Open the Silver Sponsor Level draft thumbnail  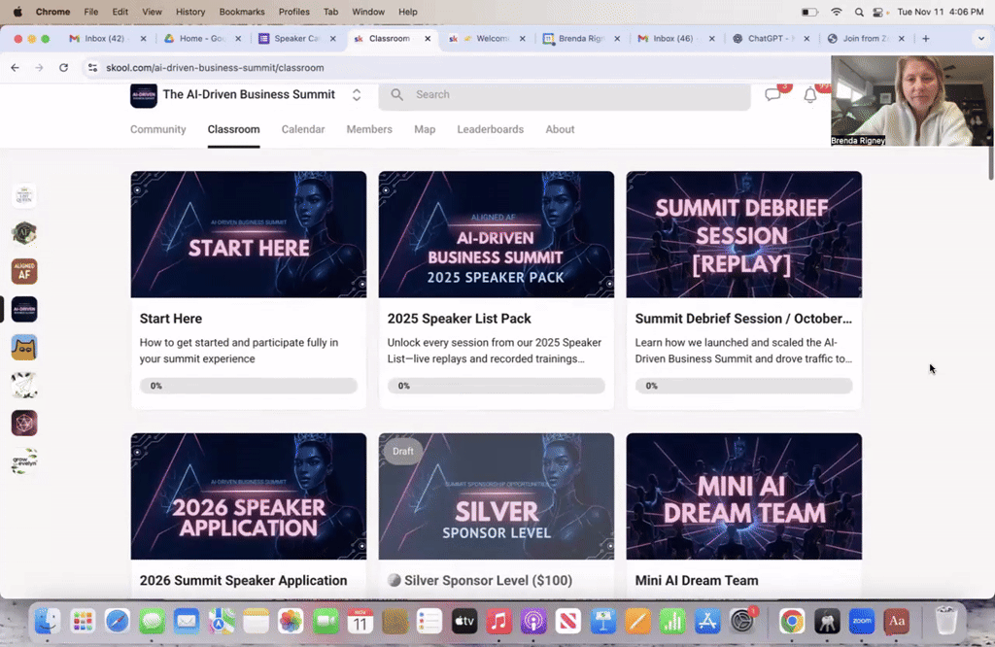[496, 496]
